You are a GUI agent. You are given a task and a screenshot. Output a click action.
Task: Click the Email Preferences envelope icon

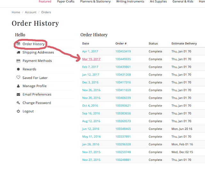[x=18, y=94]
